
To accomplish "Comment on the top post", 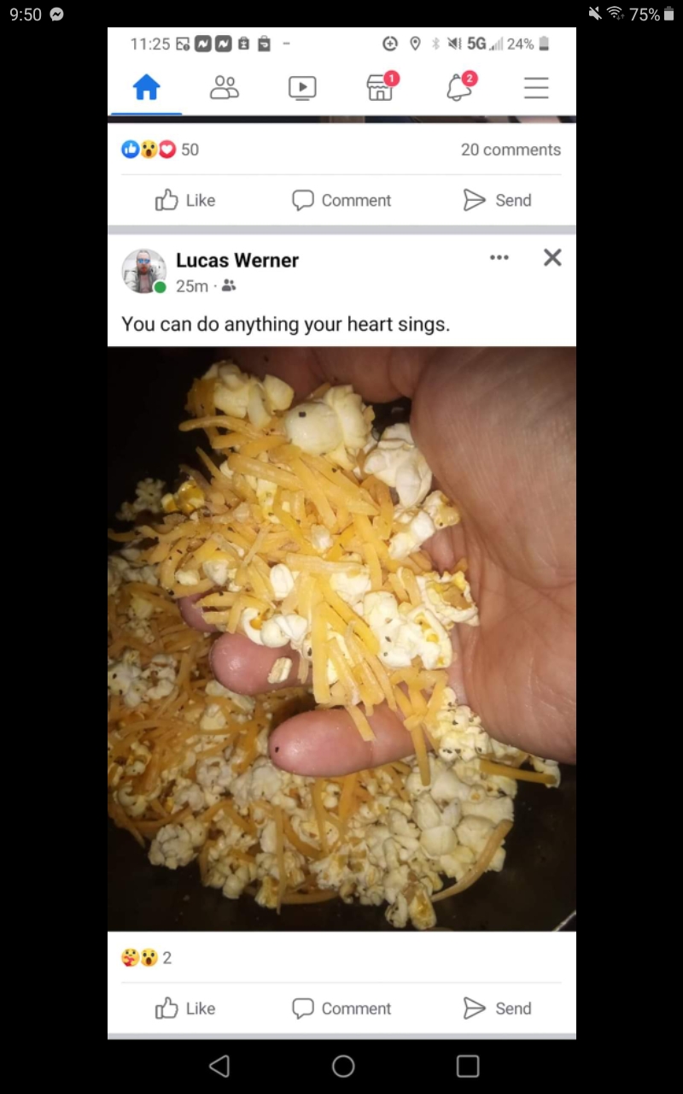I will coord(341,200).
